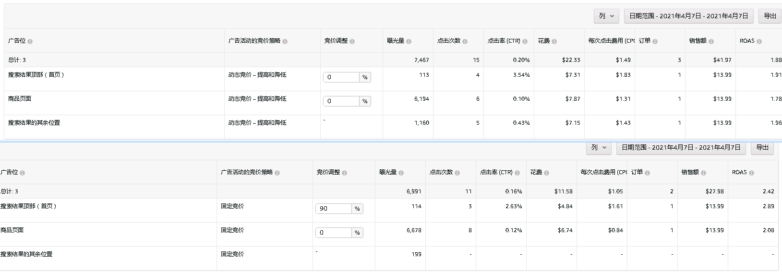Click info icon next to ROAS in top table
Screen dimensions: 782x272
759,42
